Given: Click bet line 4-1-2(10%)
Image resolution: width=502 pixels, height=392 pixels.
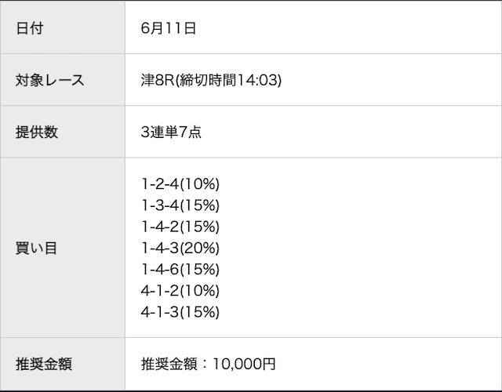Looking at the screenshot, I should [x=180, y=291].
